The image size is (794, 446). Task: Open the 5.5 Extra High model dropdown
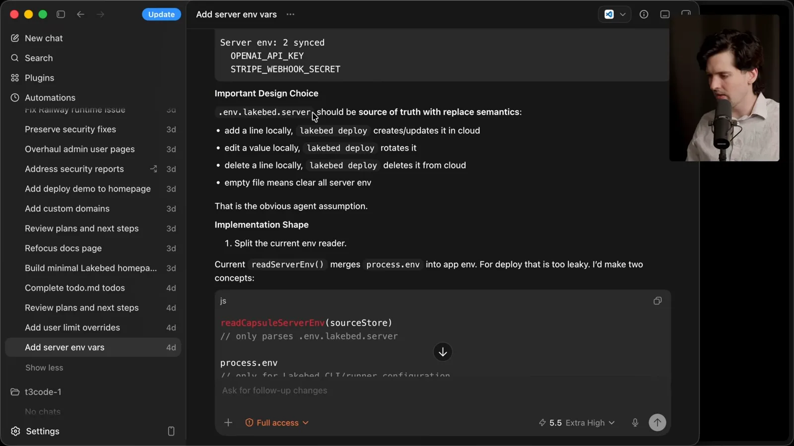click(577, 423)
